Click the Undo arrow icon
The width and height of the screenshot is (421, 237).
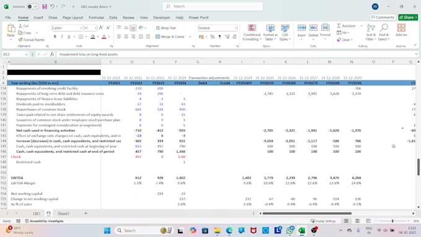[53, 6]
